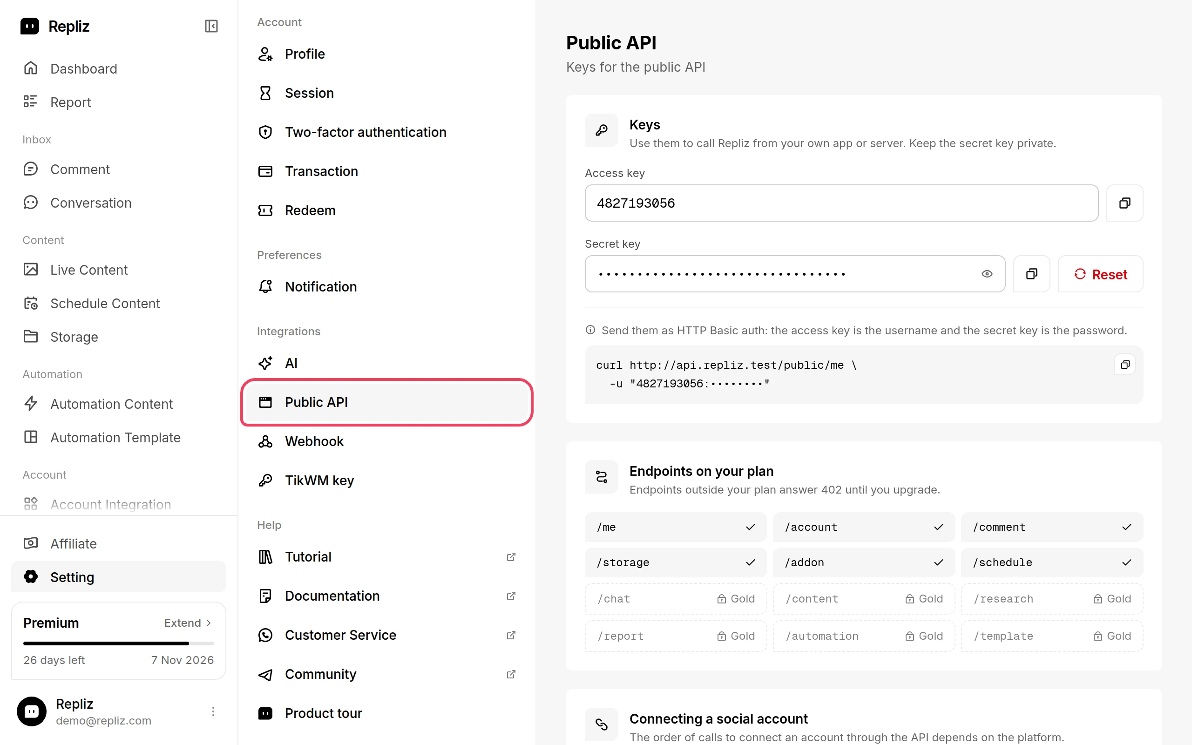Click the locked /content Gold endpoint
The image size is (1192, 745).
(864, 599)
